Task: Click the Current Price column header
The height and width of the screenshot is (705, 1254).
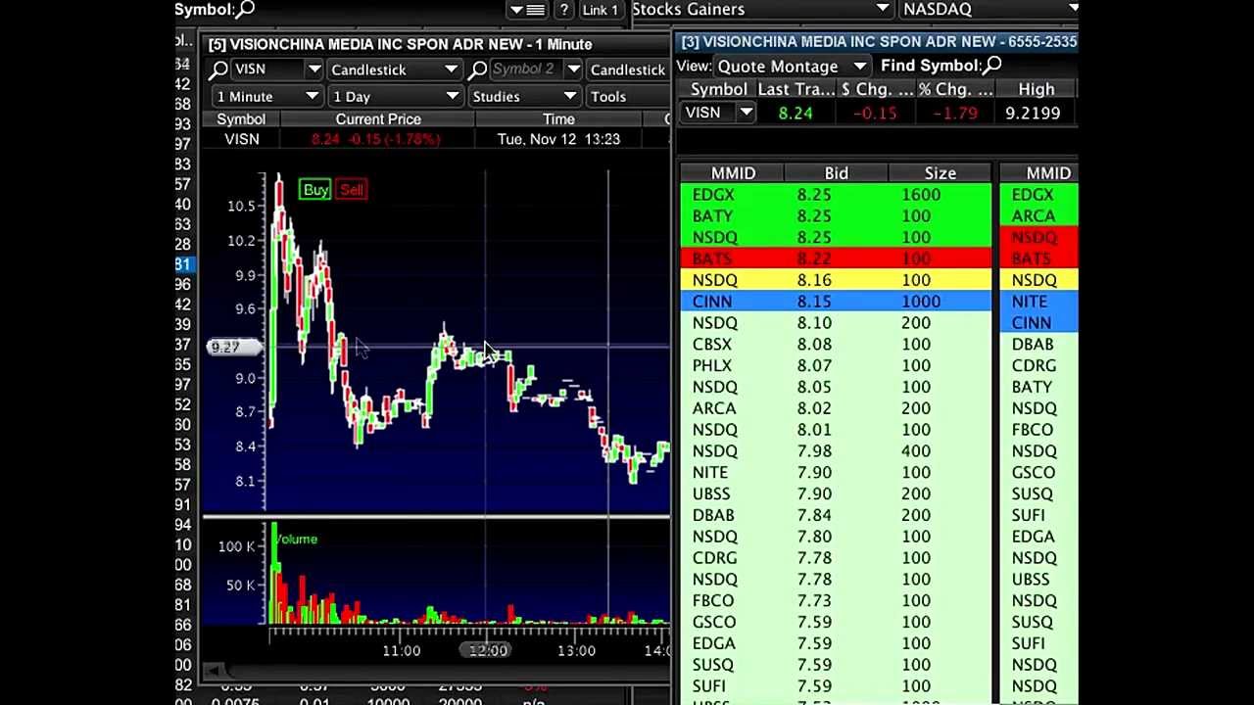Action: (x=377, y=119)
